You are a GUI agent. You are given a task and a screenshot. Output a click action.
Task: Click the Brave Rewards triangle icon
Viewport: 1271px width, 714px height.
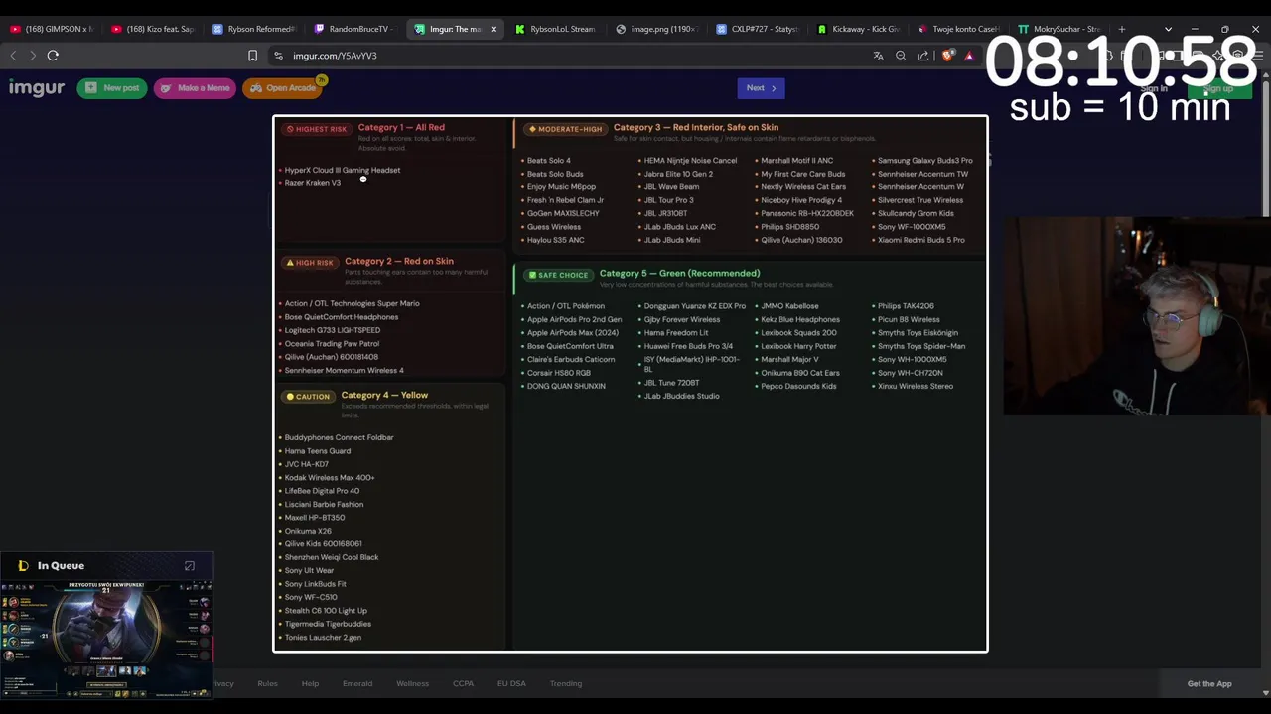[969, 56]
